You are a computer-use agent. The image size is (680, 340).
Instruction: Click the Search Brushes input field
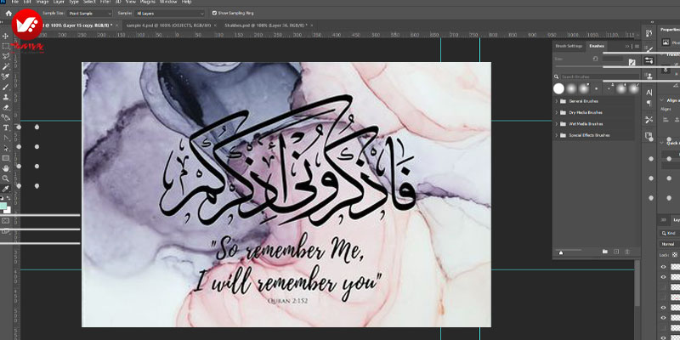click(598, 76)
